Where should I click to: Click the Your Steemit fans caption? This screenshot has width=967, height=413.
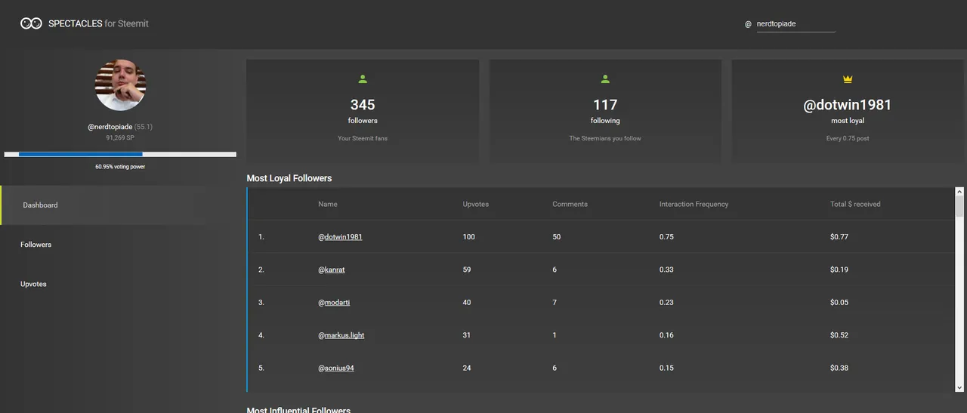coord(363,139)
